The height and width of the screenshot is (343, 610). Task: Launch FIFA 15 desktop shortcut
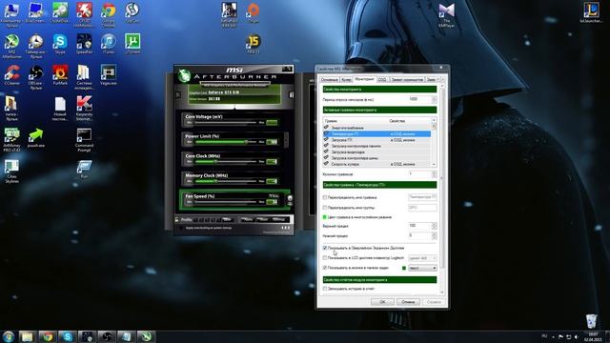coord(254,44)
